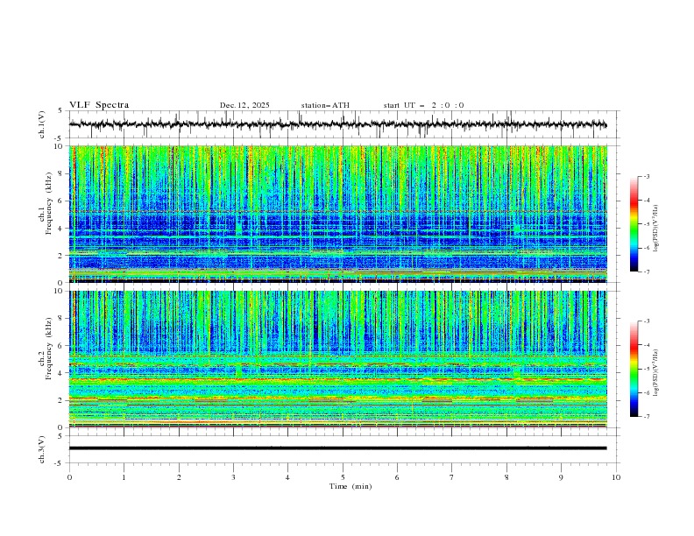
Task: Click the "8" kHz tick of ch.1 spectrogram
Action: pyautogui.click(x=61, y=173)
